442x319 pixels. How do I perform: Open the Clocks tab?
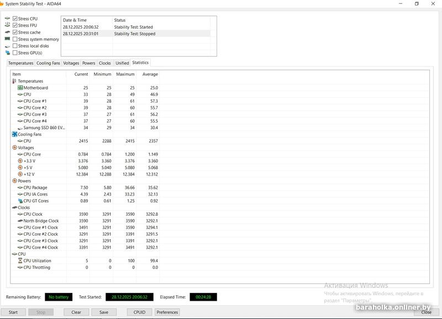(105, 63)
